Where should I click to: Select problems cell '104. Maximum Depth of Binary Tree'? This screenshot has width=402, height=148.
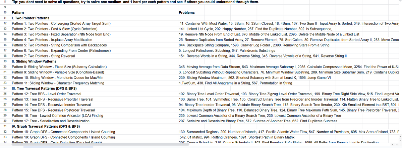(288, 110)
